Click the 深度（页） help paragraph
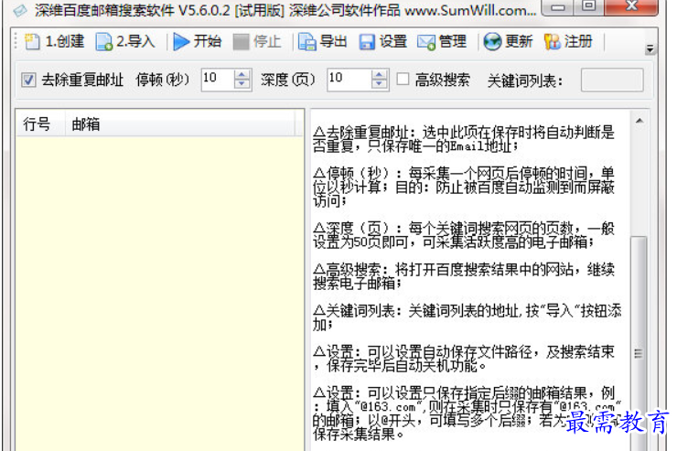This screenshot has height=451, width=677. click(x=463, y=235)
